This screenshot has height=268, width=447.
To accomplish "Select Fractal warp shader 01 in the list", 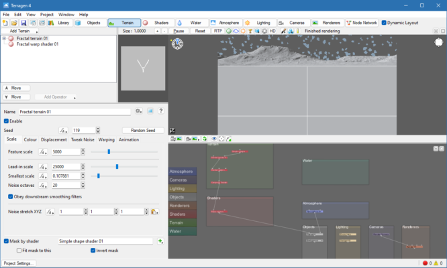I will 38,44.
